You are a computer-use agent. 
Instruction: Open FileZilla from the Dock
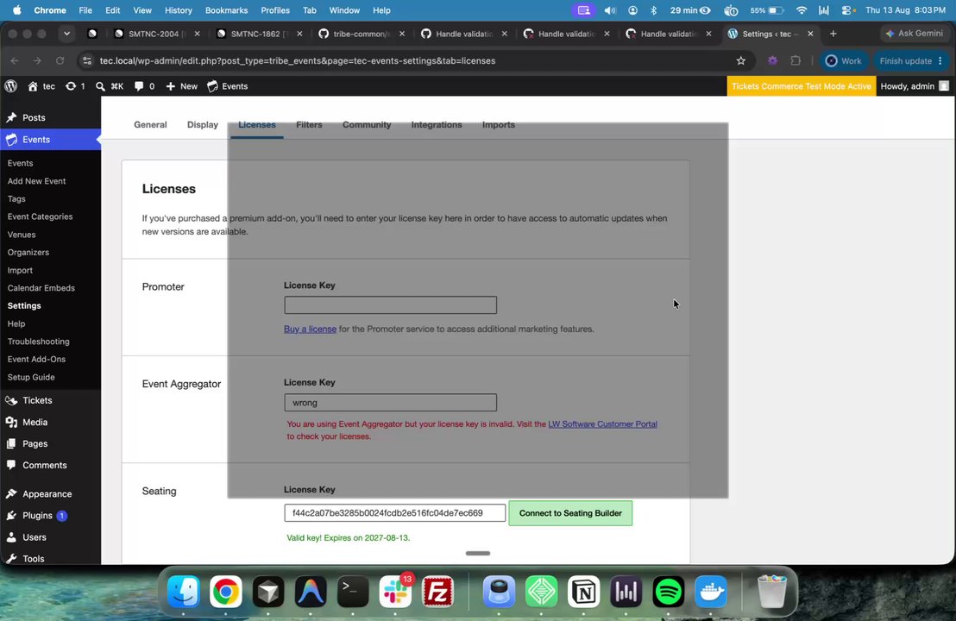point(437,592)
